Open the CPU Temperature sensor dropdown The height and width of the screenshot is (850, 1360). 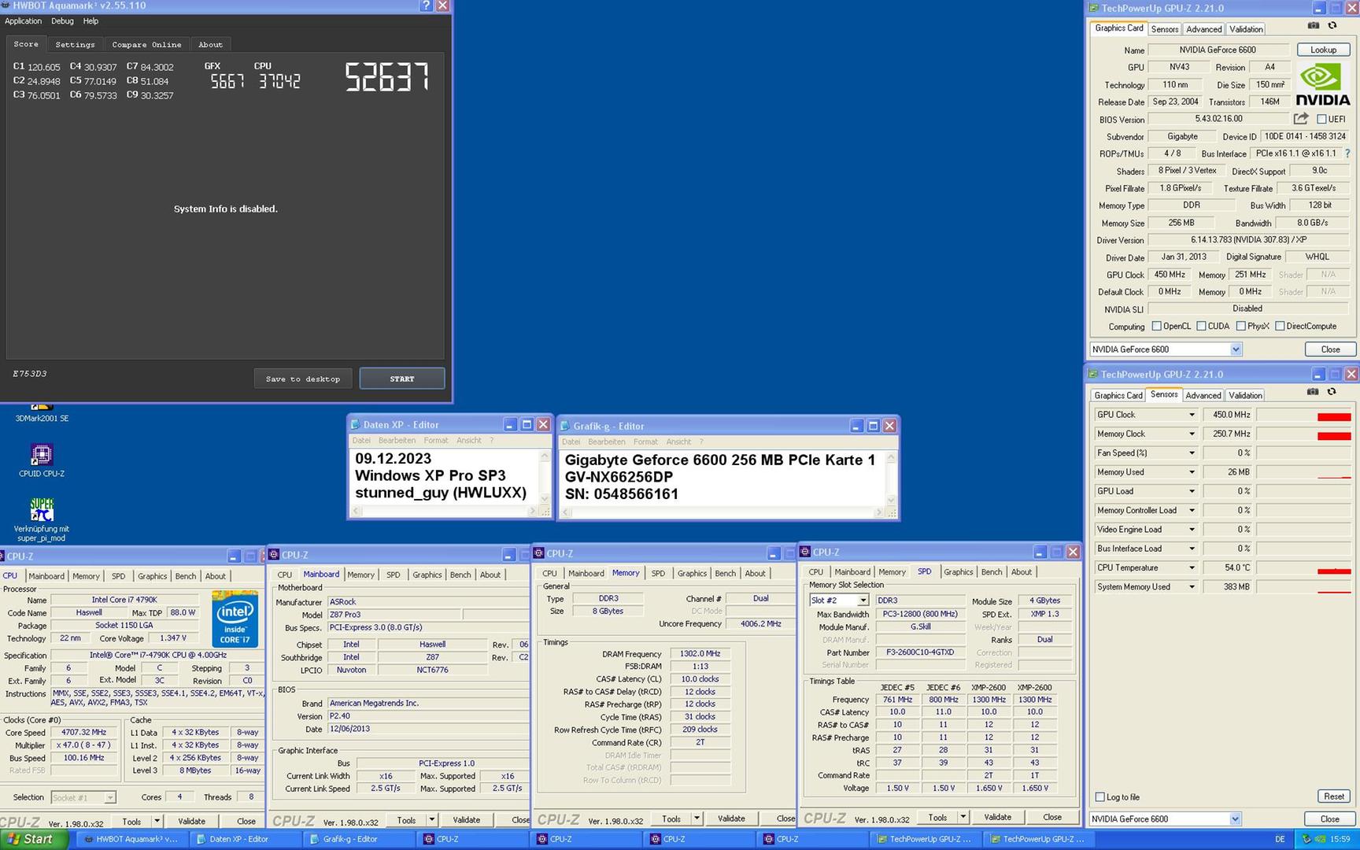coord(1191,567)
